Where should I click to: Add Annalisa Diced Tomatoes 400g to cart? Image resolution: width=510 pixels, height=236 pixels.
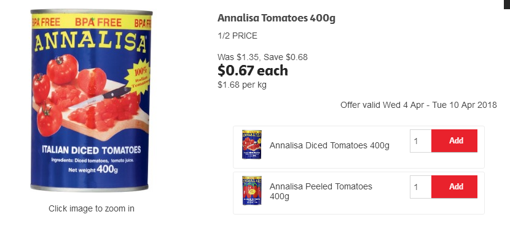tap(454, 140)
